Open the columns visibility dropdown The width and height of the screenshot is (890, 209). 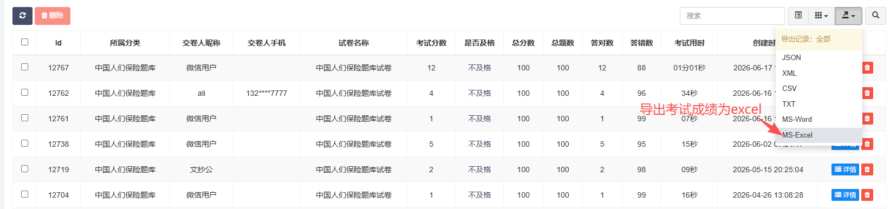coord(821,16)
